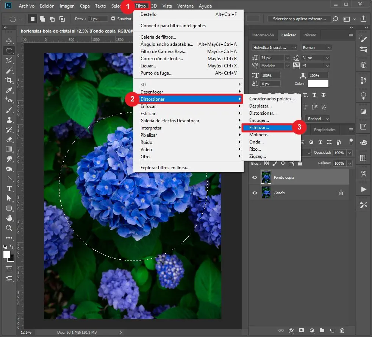372x337 pixels.
Task: Open the Roman font style dropdown
Action: (x=328, y=48)
